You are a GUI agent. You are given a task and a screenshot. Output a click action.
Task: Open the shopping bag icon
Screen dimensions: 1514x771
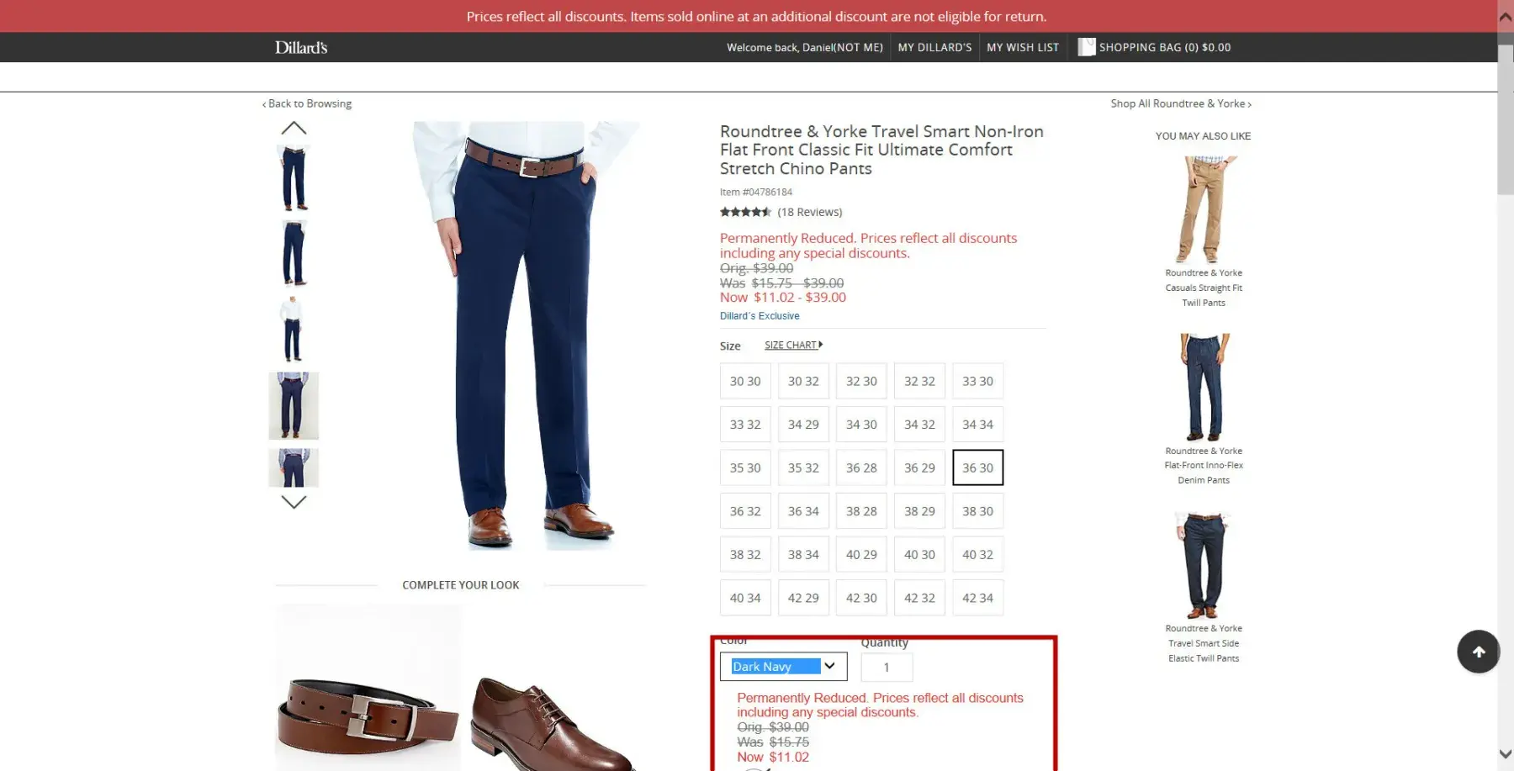(1086, 47)
